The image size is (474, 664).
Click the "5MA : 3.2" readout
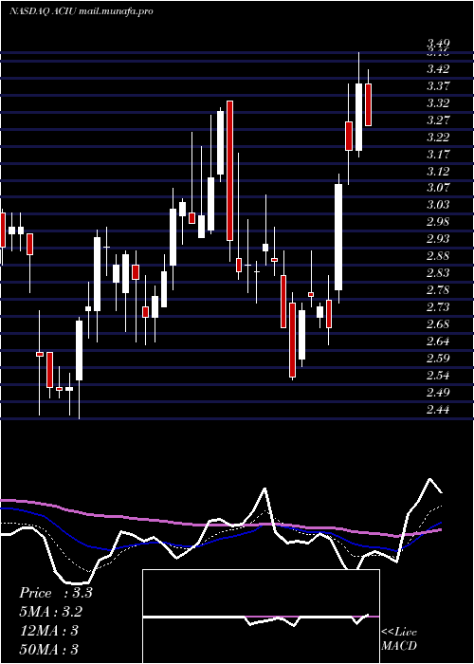pos(51,612)
